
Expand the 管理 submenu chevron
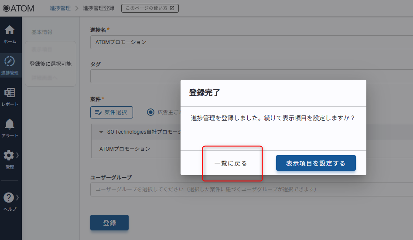pos(17,155)
